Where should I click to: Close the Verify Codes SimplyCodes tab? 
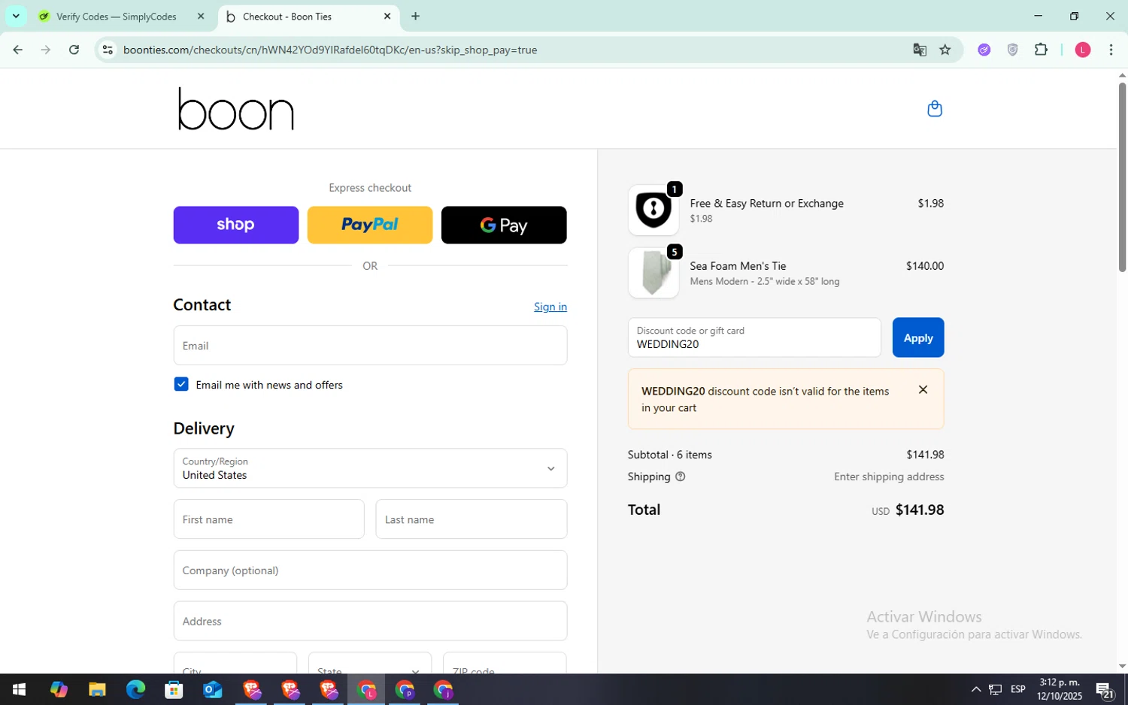click(x=201, y=17)
